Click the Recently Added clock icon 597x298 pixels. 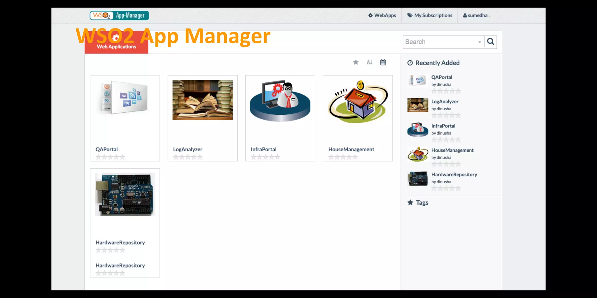410,63
